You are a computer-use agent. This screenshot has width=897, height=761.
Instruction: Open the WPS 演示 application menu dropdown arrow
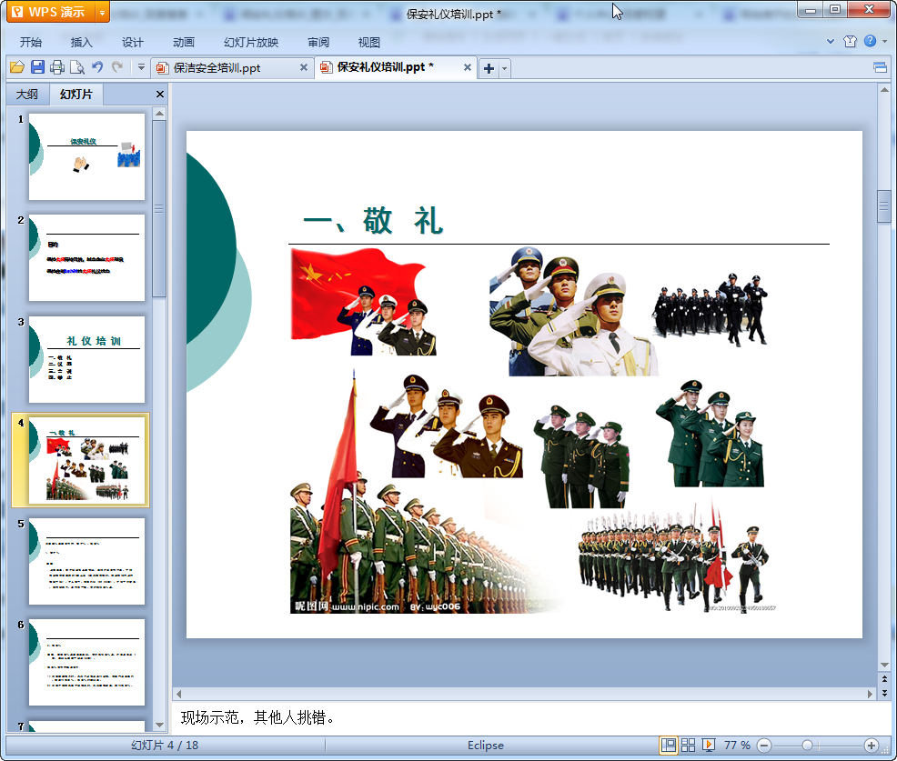tap(102, 12)
